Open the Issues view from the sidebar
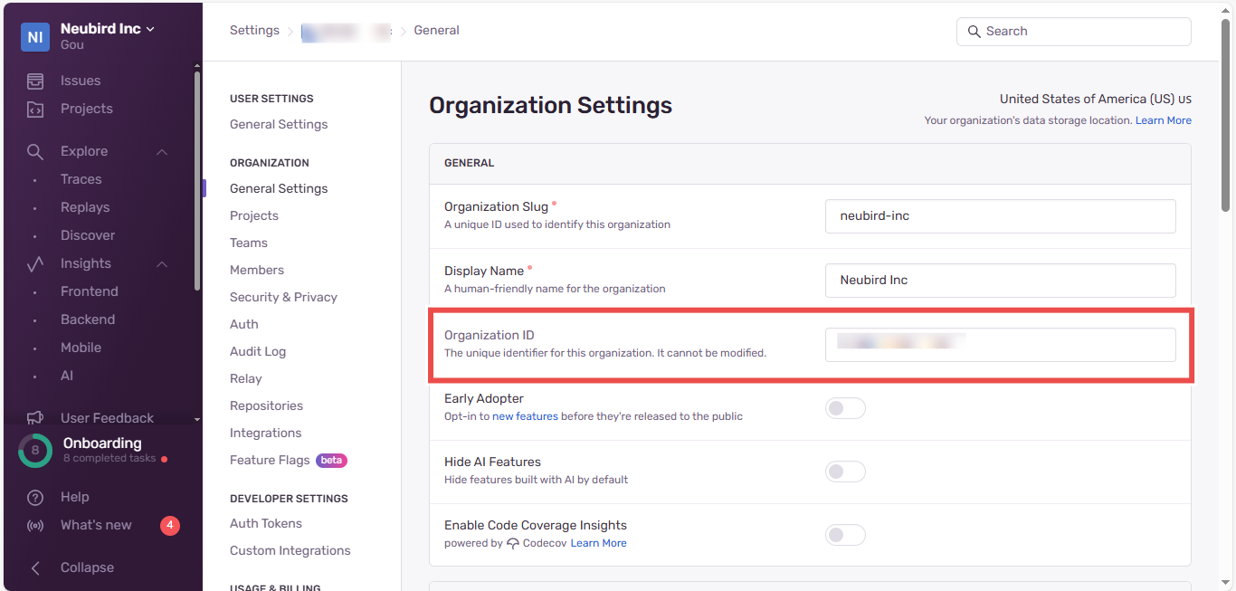This screenshot has height=591, width=1236. [81, 80]
